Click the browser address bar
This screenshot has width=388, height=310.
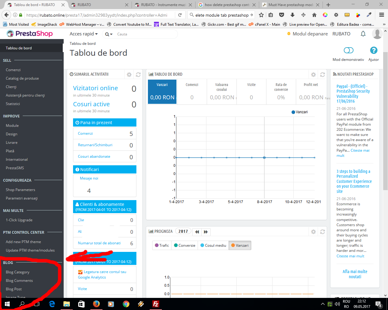[x=97, y=15]
